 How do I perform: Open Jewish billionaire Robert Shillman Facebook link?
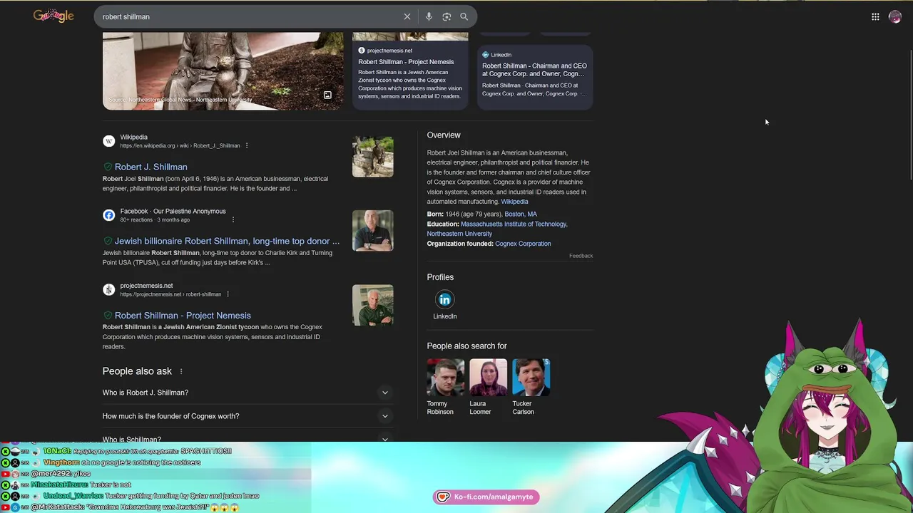click(x=227, y=241)
